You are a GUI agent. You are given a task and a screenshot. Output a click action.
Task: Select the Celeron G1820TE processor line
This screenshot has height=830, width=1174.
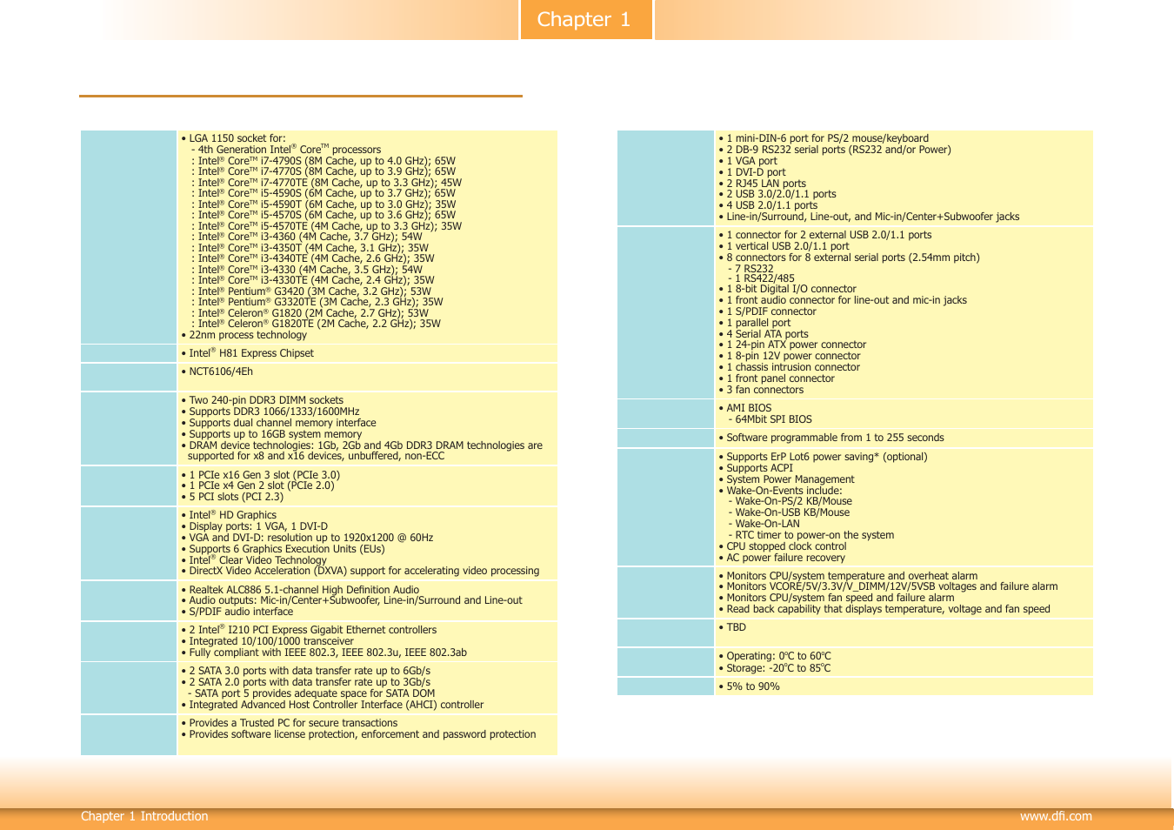[x=317, y=324]
